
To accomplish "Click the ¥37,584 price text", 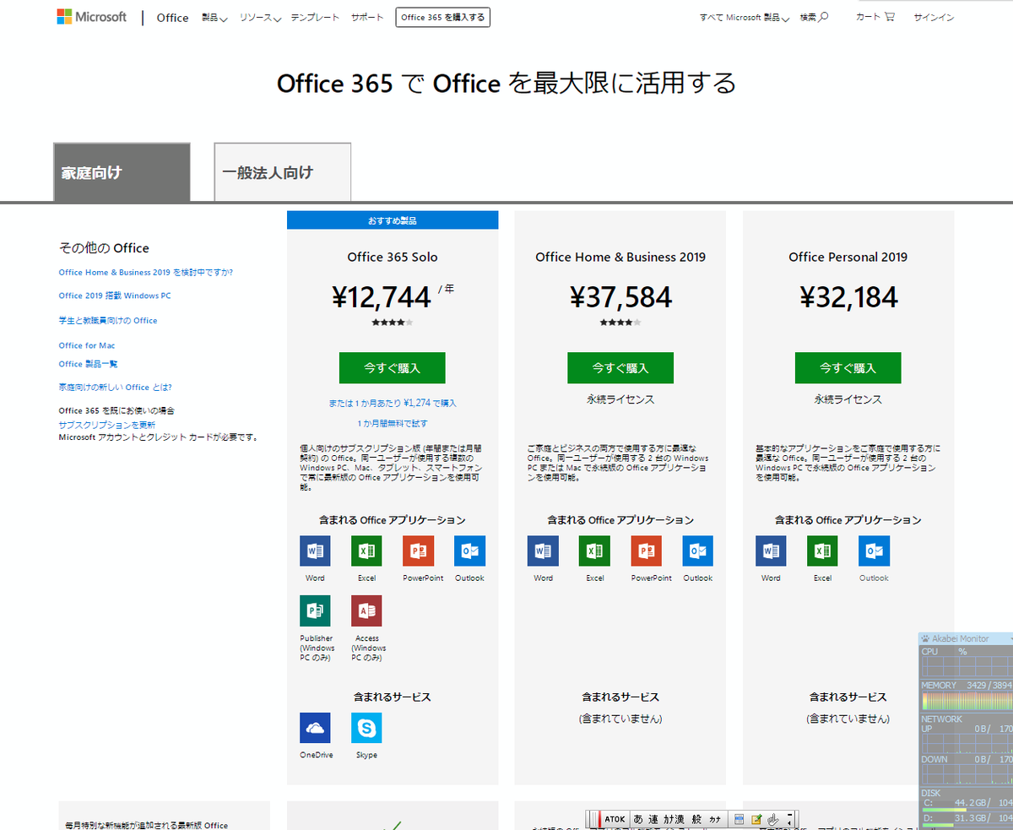I will [620, 297].
